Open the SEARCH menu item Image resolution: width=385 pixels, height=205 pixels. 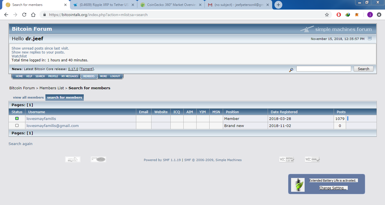pyautogui.click(x=40, y=76)
